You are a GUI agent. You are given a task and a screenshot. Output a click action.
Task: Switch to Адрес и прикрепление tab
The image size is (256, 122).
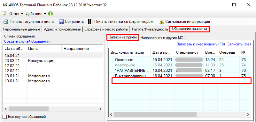tap(62, 29)
